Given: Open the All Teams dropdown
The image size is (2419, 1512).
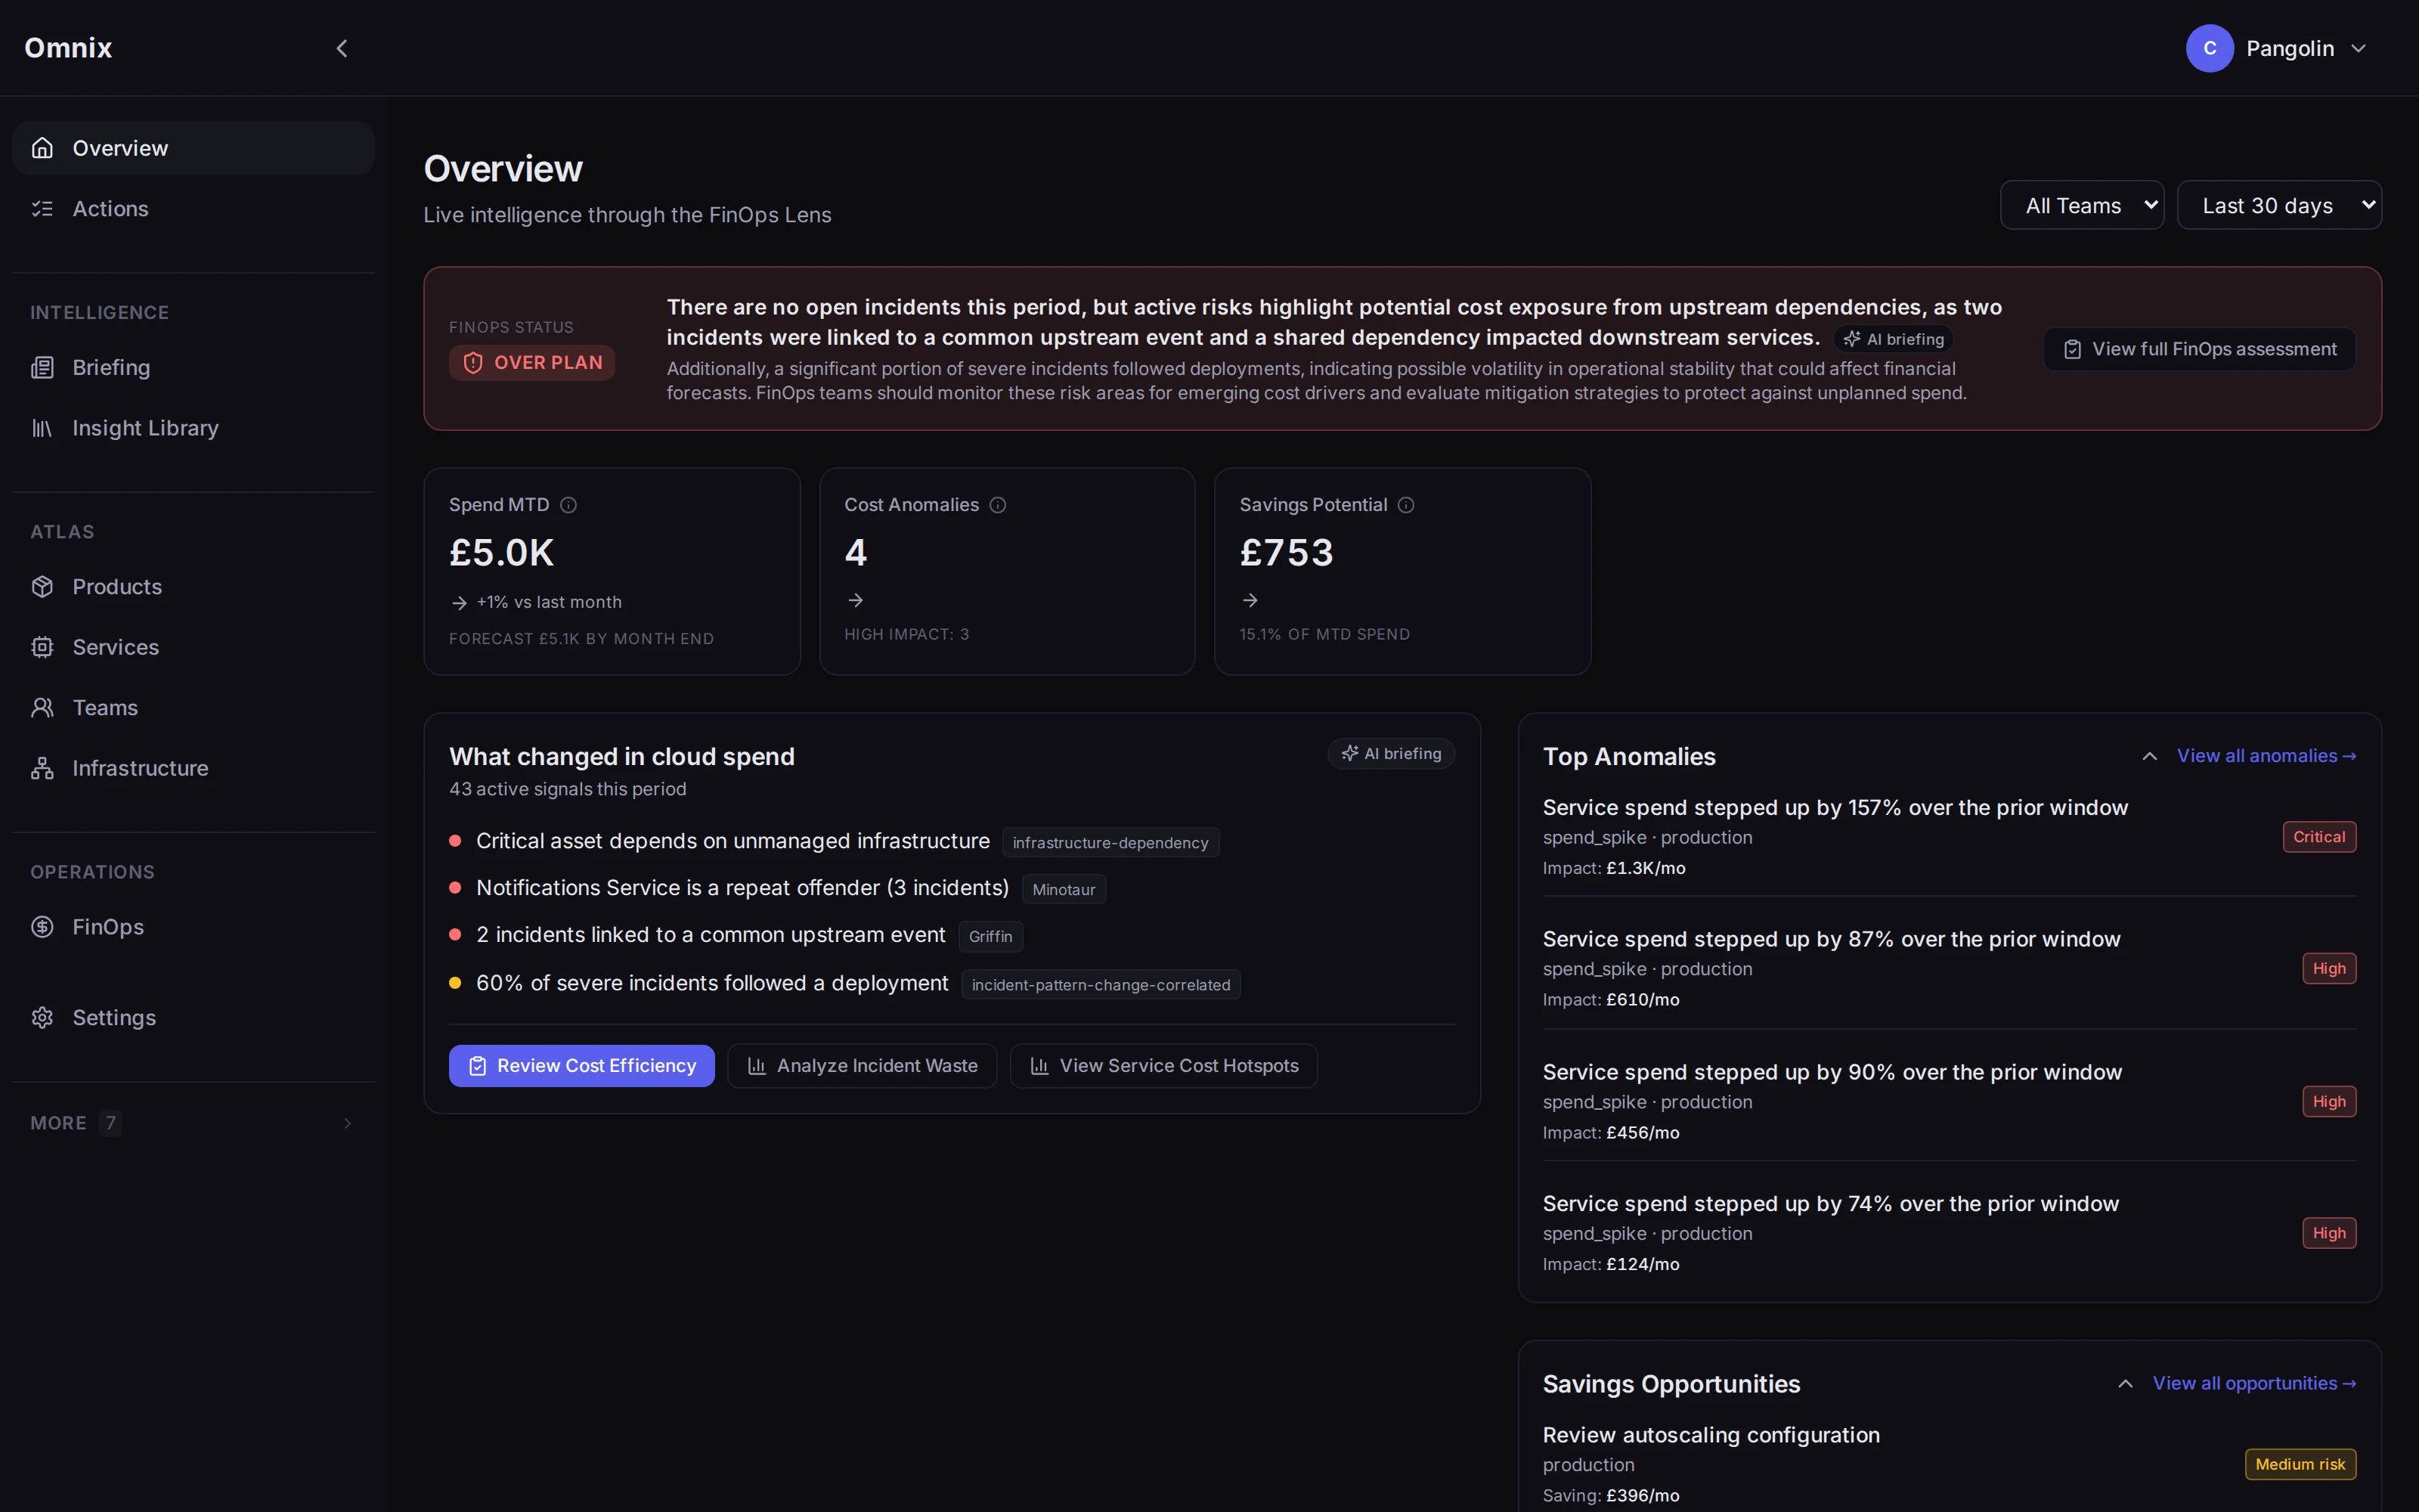Looking at the screenshot, I should pyautogui.click(x=2082, y=205).
